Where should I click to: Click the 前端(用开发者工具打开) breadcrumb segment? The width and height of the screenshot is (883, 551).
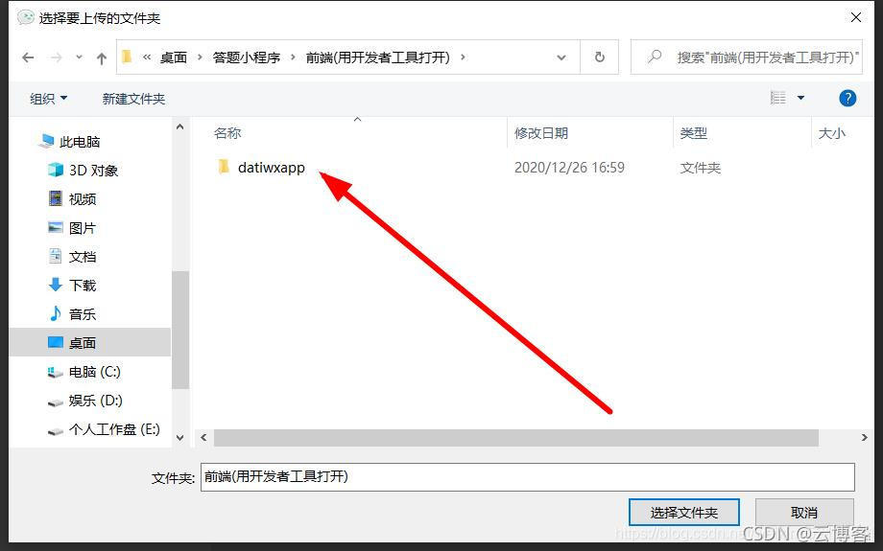click(378, 57)
